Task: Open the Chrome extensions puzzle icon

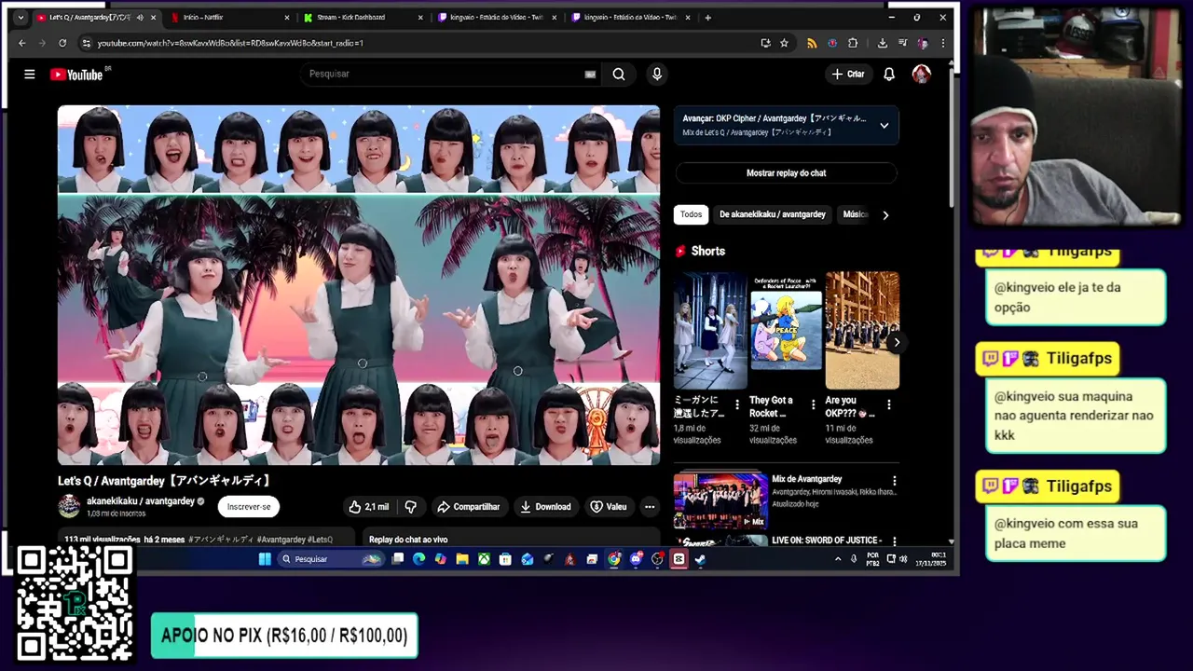Action: tap(852, 43)
